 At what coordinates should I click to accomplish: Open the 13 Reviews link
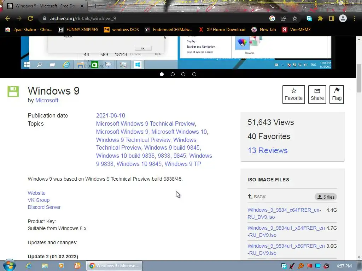[268, 150]
